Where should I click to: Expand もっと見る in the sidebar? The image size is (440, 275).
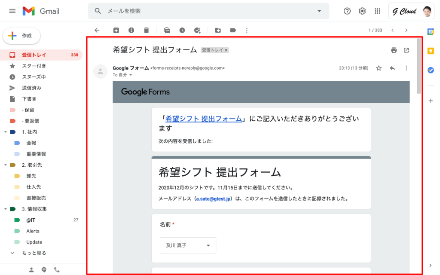click(34, 253)
